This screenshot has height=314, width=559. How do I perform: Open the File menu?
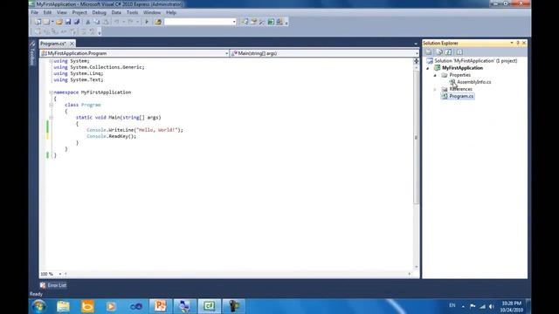[x=35, y=12]
